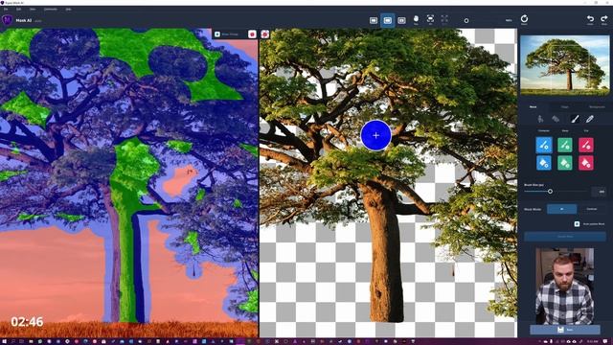Click the zoom percentage value in toolbar

pos(509,20)
